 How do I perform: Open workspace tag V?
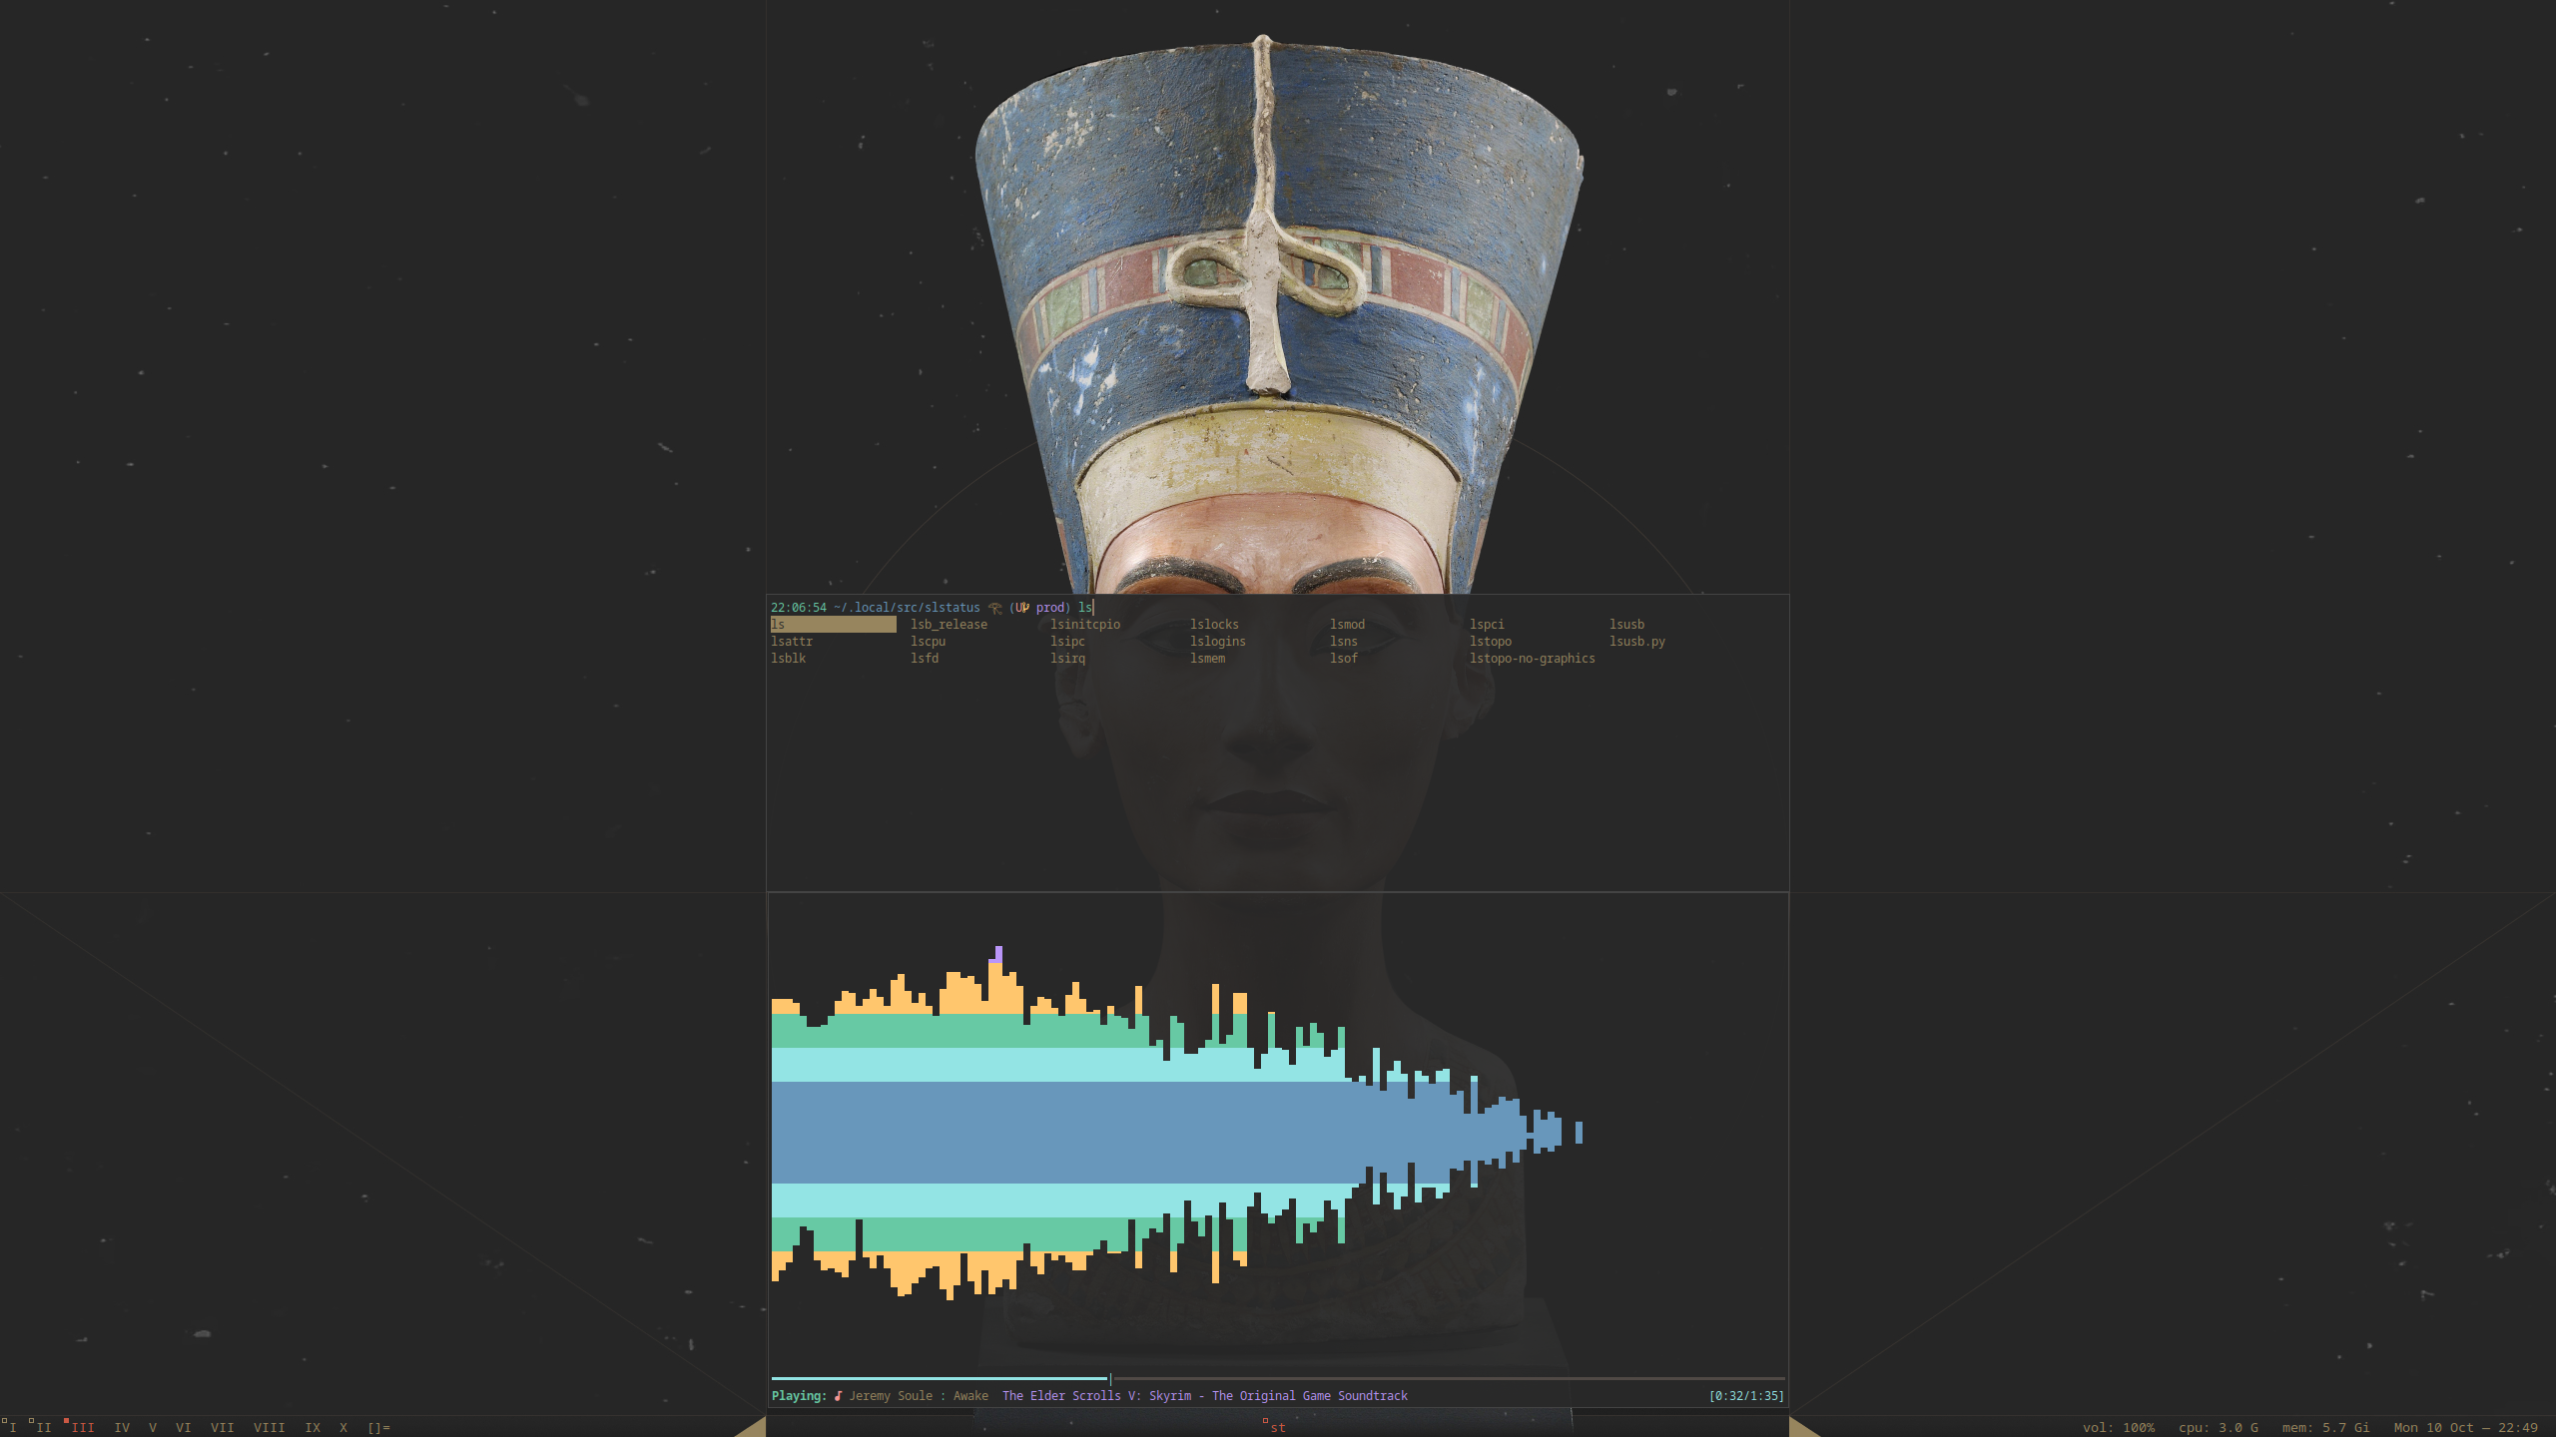pos(153,1428)
